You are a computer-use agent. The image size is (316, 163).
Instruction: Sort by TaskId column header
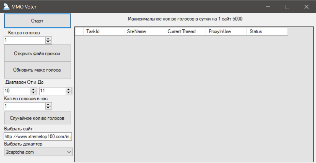pos(104,31)
